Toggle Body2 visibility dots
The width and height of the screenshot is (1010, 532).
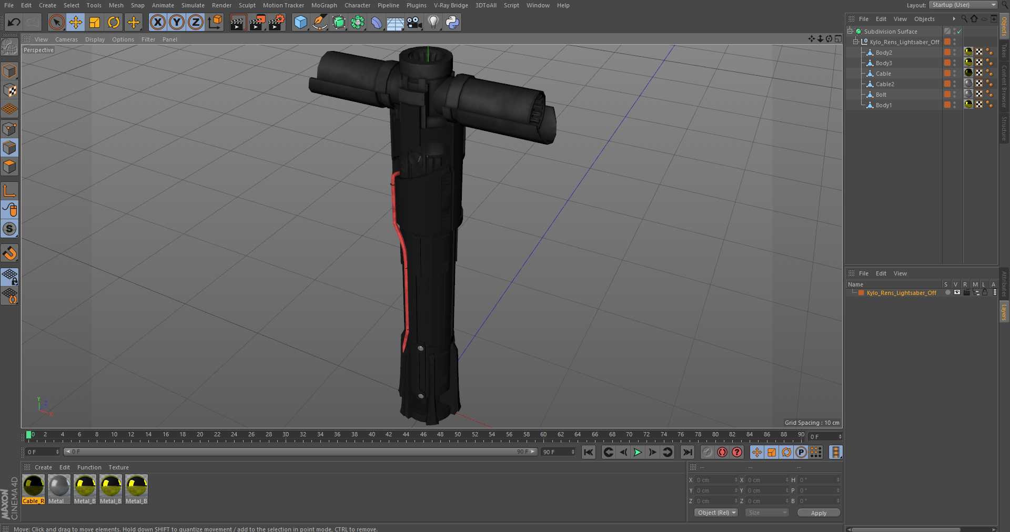tap(955, 52)
